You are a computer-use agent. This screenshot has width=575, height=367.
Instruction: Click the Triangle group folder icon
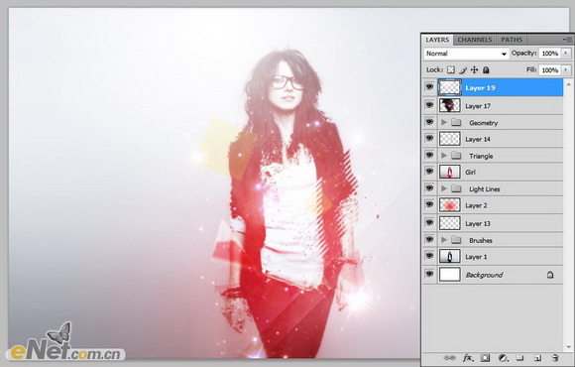[456, 156]
